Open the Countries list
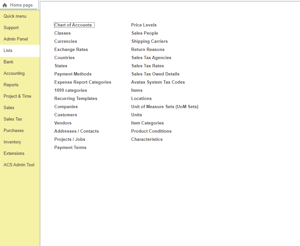Image resolution: width=300 pixels, height=246 pixels. coord(64,58)
